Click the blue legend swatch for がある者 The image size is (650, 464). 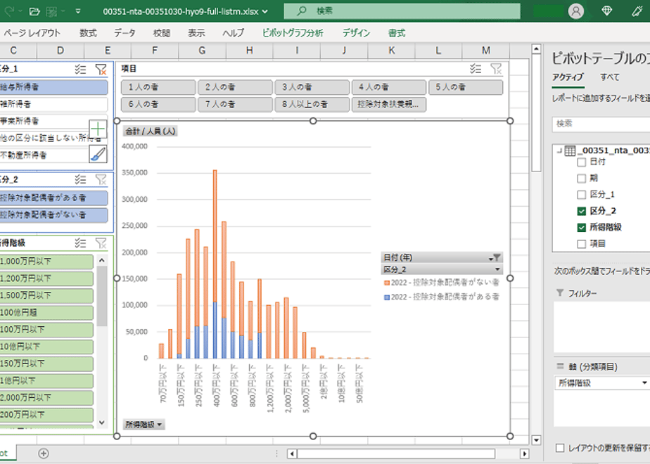(x=387, y=297)
